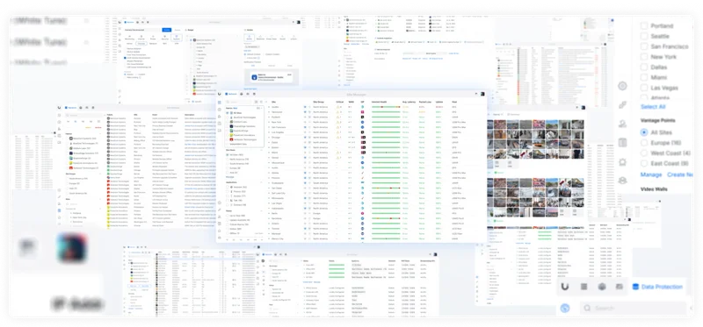Check the Las Vegas checkbox in site list
This screenshot has width=703, height=327.
pos(644,88)
